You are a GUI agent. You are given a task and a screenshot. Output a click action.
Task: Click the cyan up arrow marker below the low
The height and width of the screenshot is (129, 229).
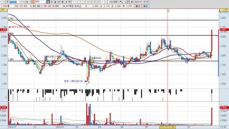(x=87, y=84)
